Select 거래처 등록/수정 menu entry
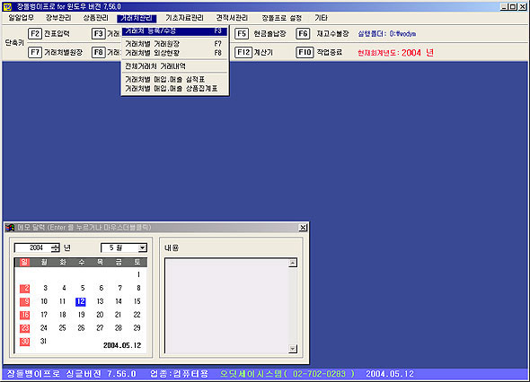The height and width of the screenshot is (382, 530). click(x=174, y=31)
